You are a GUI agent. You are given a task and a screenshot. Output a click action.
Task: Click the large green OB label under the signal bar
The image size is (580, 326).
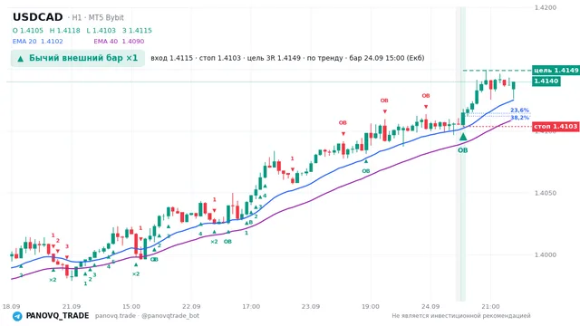pos(463,150)
